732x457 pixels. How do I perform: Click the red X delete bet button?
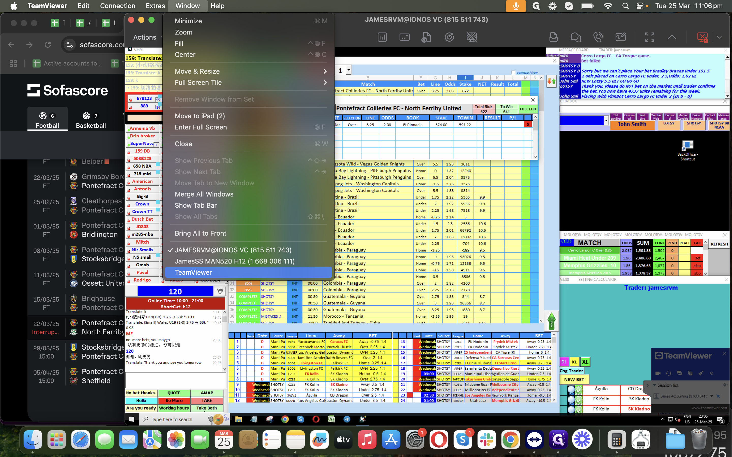[x=528, y=124]
